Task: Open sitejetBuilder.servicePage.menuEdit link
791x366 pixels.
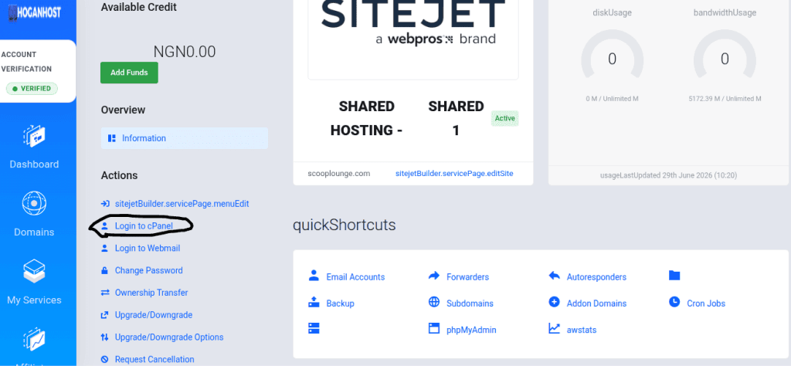Action: [182, 204]
